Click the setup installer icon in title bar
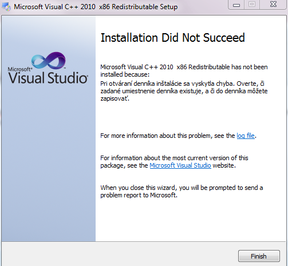288x266 pixels. pyautogui.click(x=6, y=7)
